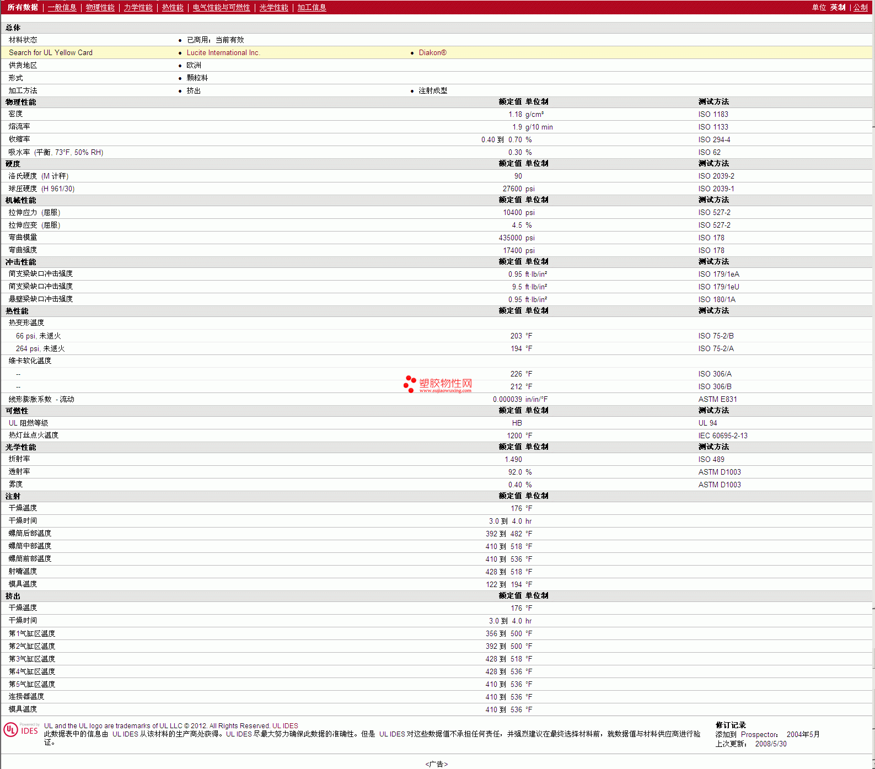This screenshot has height=769, width=875.
Task: Open the 光学性能 tab
Action: tap(274, 7)
